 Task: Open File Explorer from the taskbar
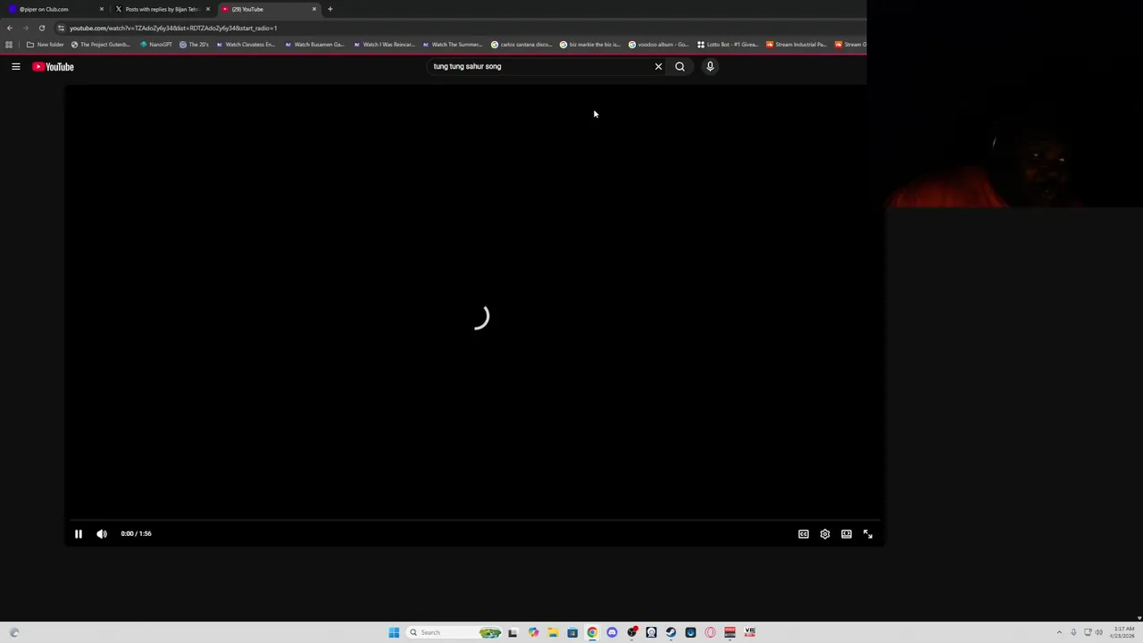553,632
